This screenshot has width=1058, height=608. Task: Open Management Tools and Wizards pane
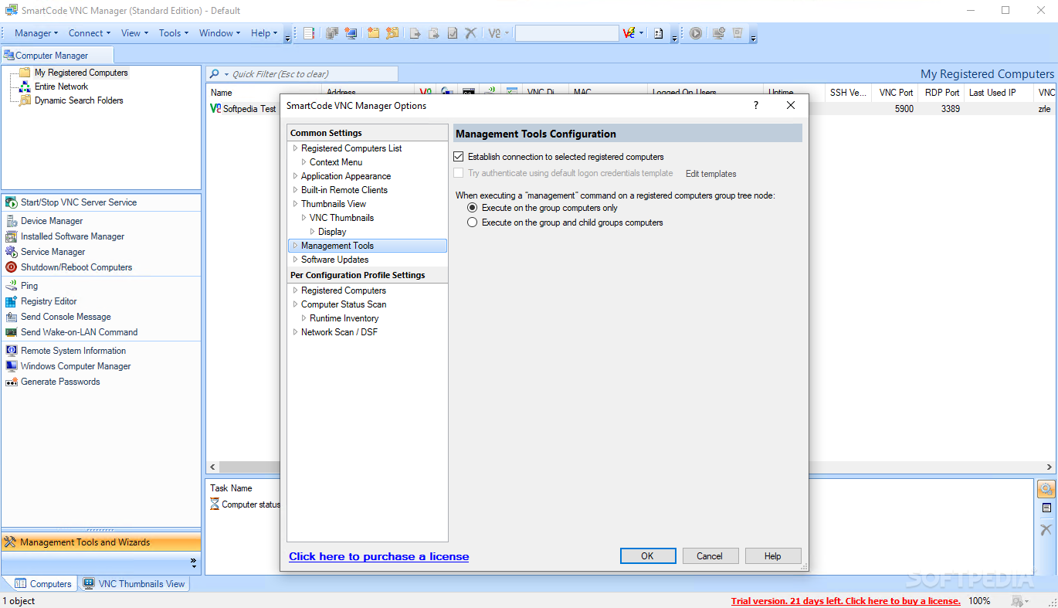[x=100, y=542]
